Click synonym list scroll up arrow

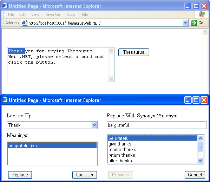pos(201,138)
